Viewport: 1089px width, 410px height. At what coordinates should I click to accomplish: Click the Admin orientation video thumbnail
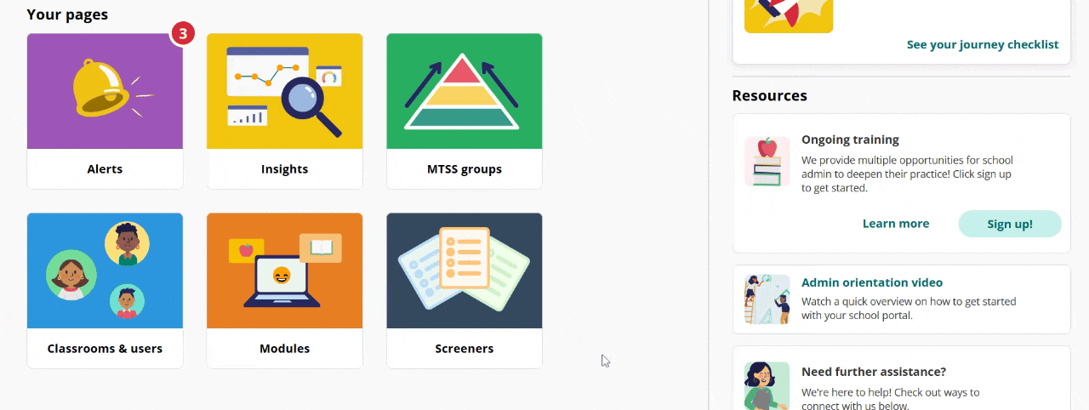click(x=767, y=299)
